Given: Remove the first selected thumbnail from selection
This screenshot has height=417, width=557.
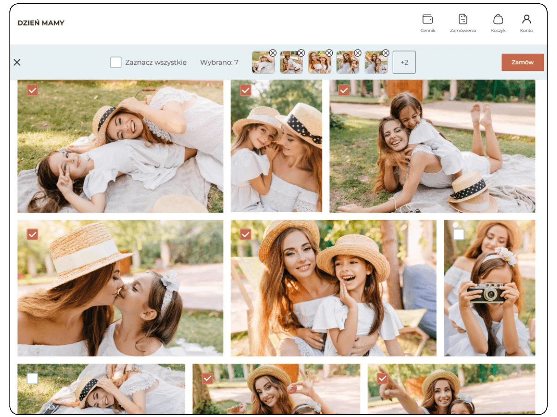Looking at the screenshot, I should (x=272, y=53).
